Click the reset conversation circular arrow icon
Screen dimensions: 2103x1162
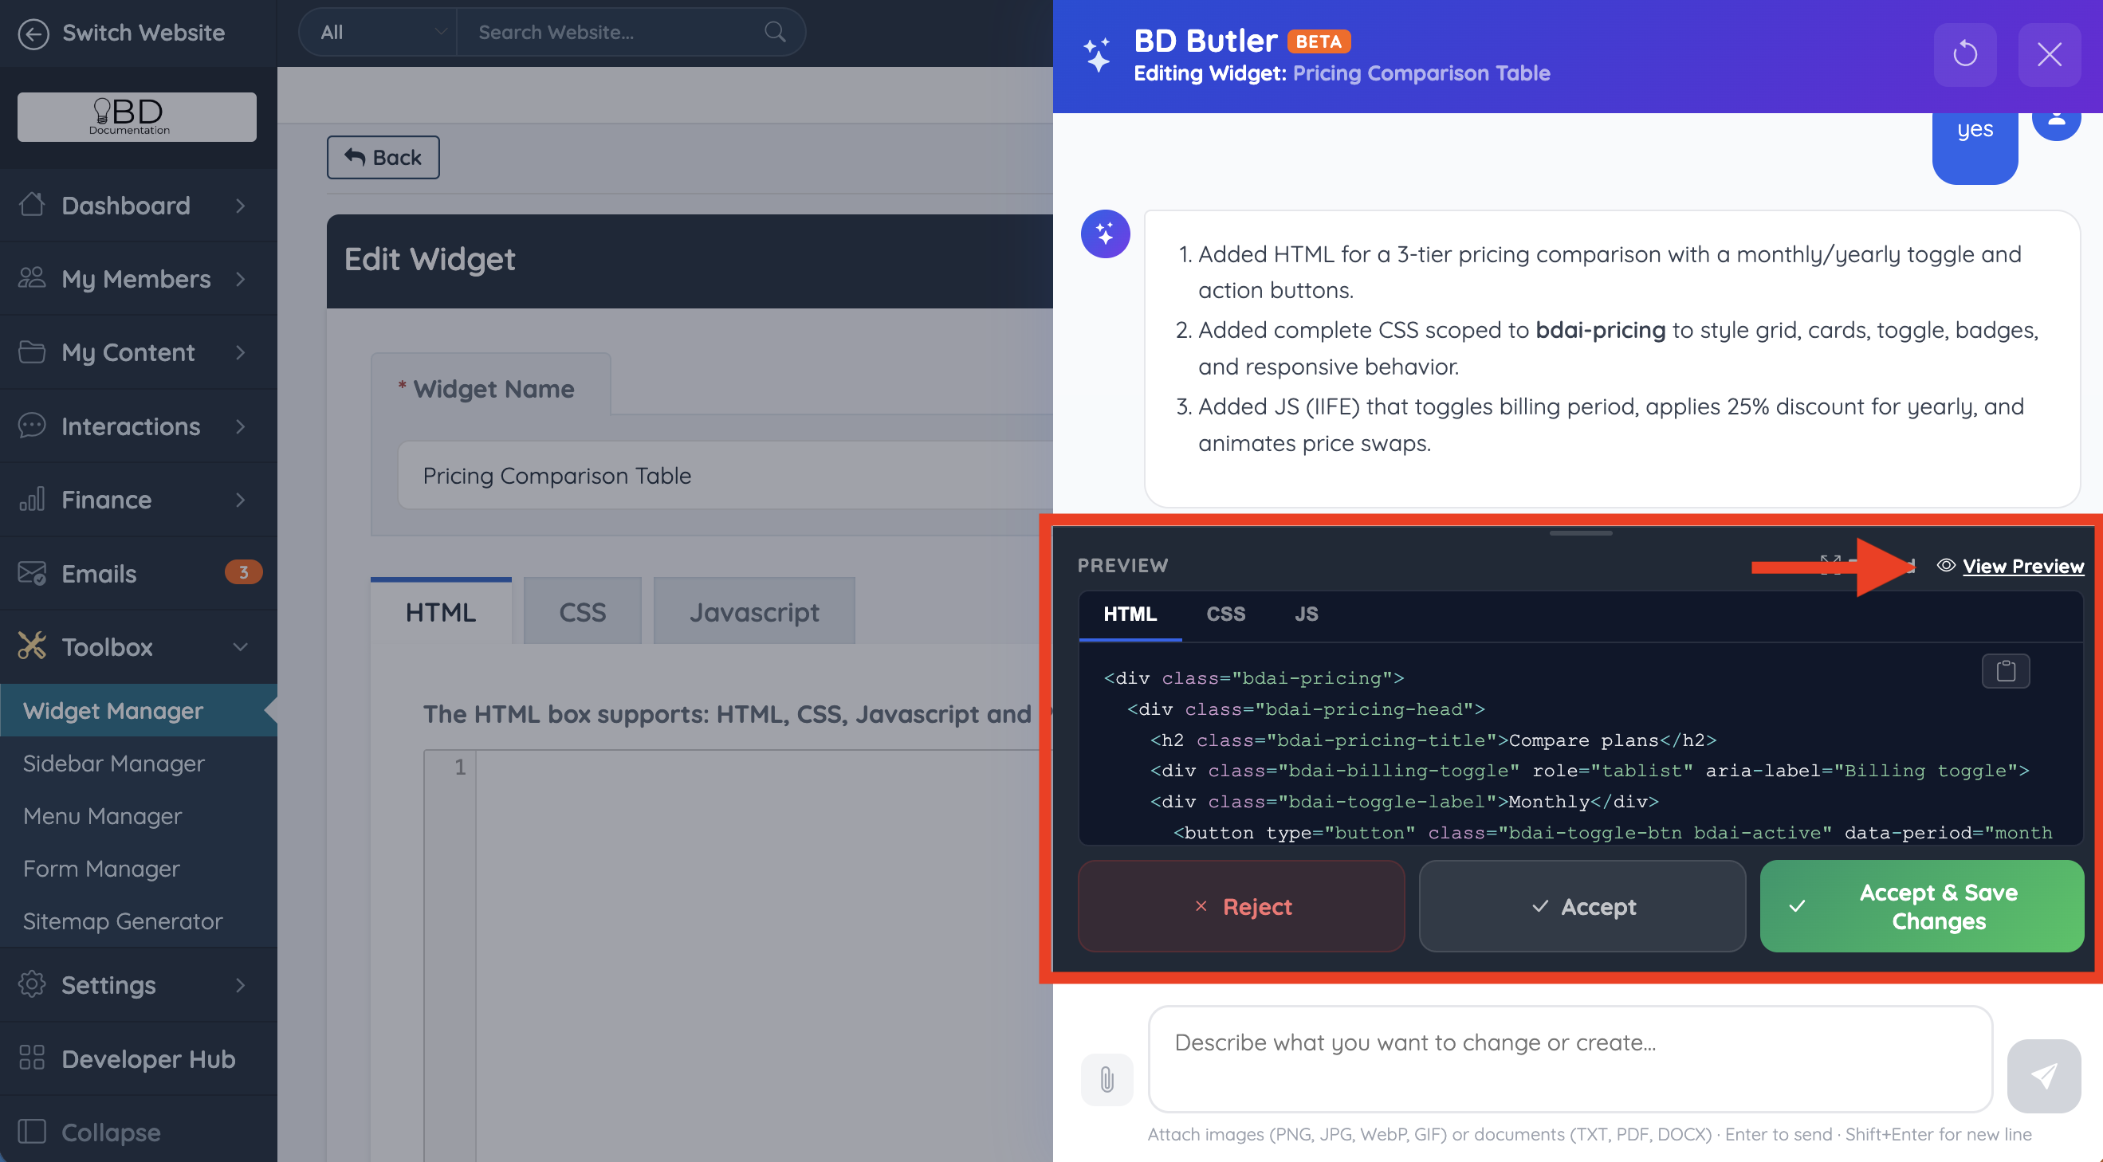click(x=1964, y=55)
